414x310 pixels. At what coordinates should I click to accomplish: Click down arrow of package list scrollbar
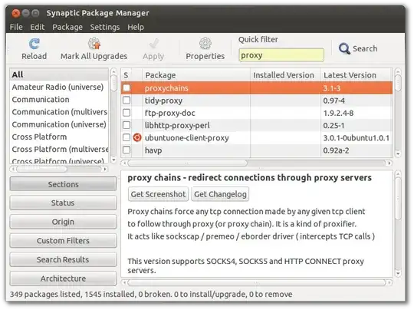[397, 153]
